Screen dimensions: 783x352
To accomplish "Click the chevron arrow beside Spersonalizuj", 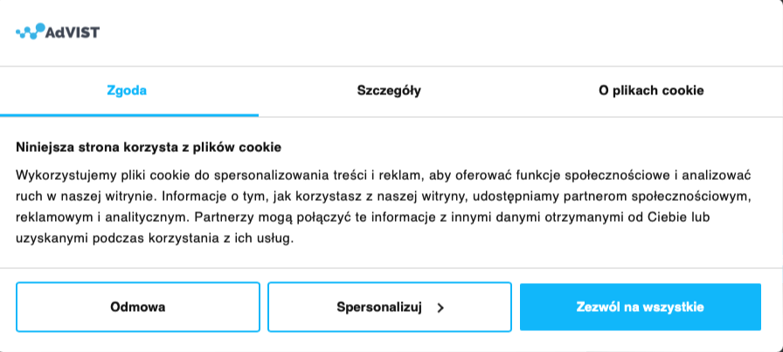I will (x=440, y=307).
